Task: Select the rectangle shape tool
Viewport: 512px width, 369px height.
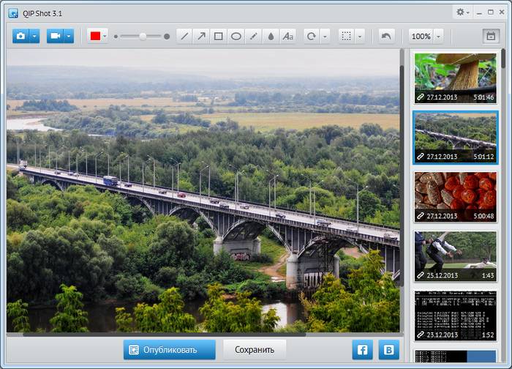Action: (219, 36)
